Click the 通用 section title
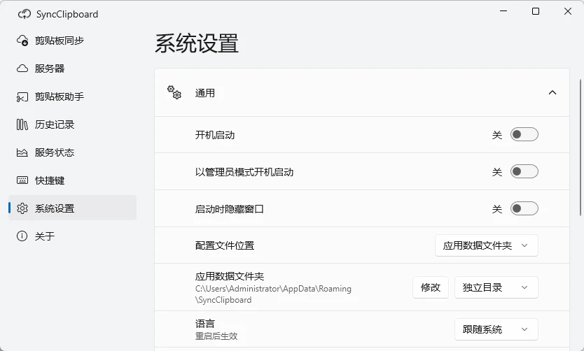Screen dimensions: 584x351 pos(205,93)
